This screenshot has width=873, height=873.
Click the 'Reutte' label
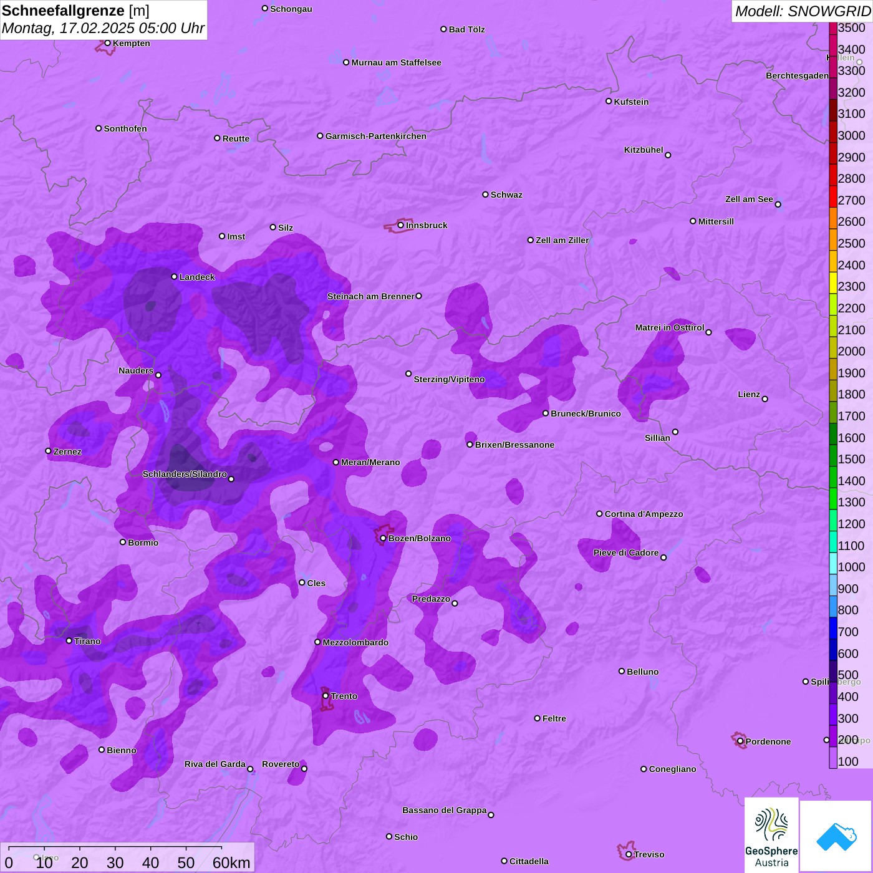tap(236, 138)
